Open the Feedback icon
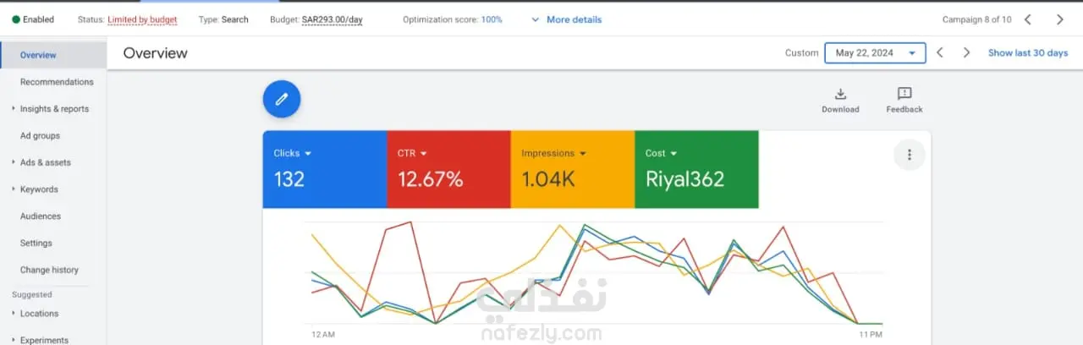The width and height of the screenshot is (1083, 345). coord(904,94)
